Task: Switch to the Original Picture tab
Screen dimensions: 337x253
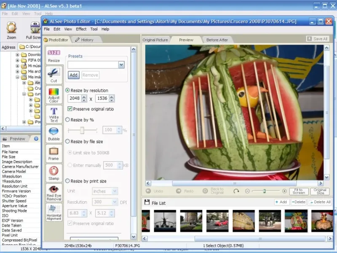Action: (x=155, y=40)
